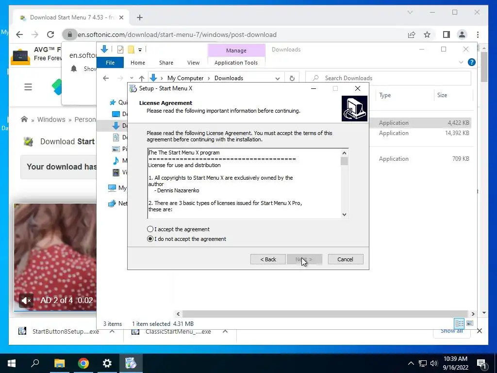Go back in Chrome browser

click(x=19, y=34)
